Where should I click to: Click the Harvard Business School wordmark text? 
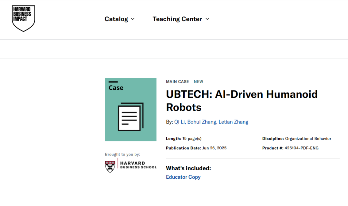[x=138, y=165]
